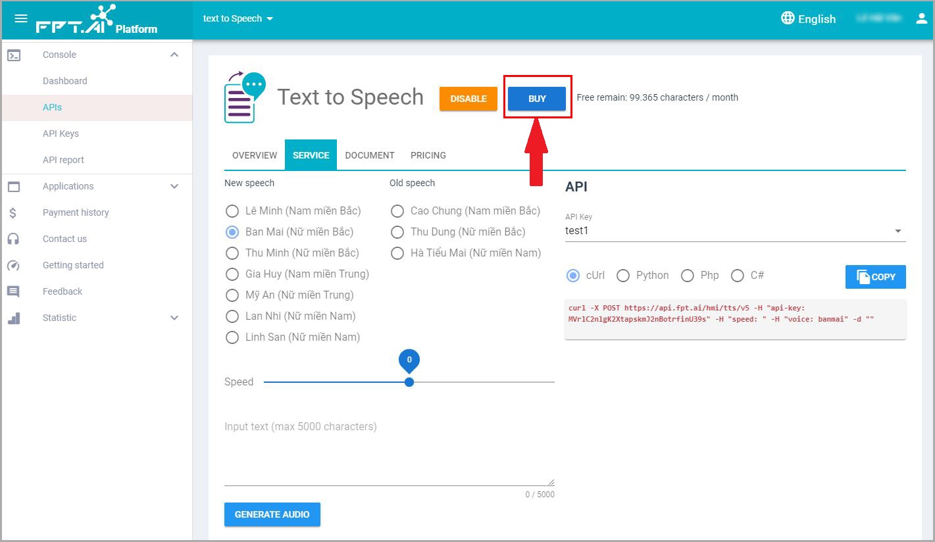
Task: Expand the Applications section chevron
Action: (x=174, y=186)
